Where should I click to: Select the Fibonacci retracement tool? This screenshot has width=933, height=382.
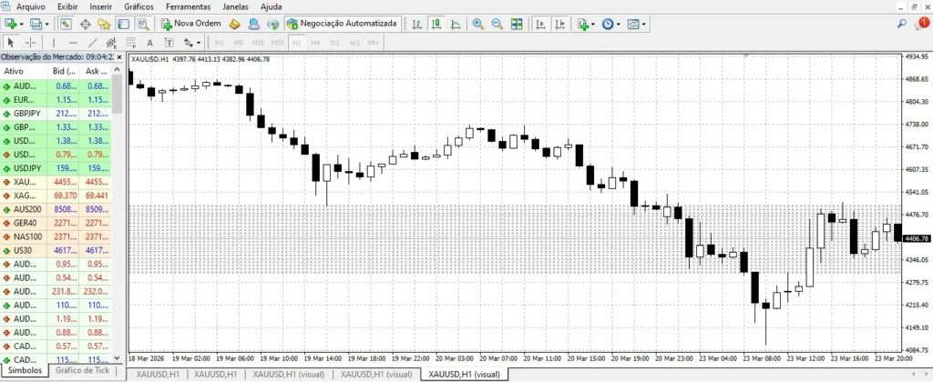[130, 42]
